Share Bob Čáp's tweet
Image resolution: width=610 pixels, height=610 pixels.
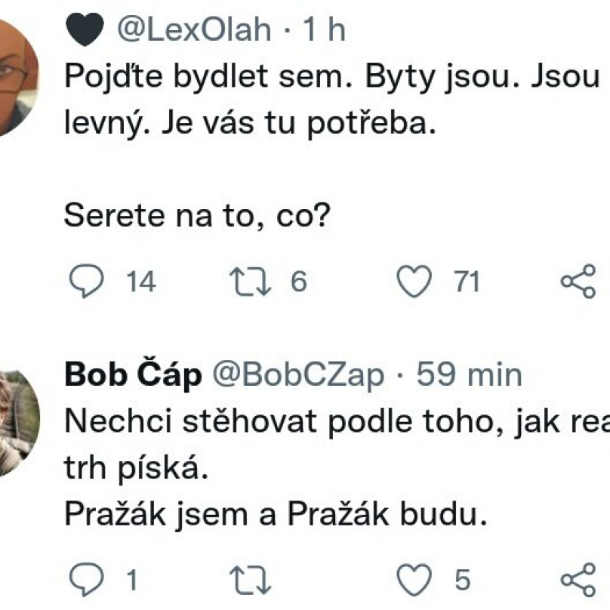pos(578,580)
